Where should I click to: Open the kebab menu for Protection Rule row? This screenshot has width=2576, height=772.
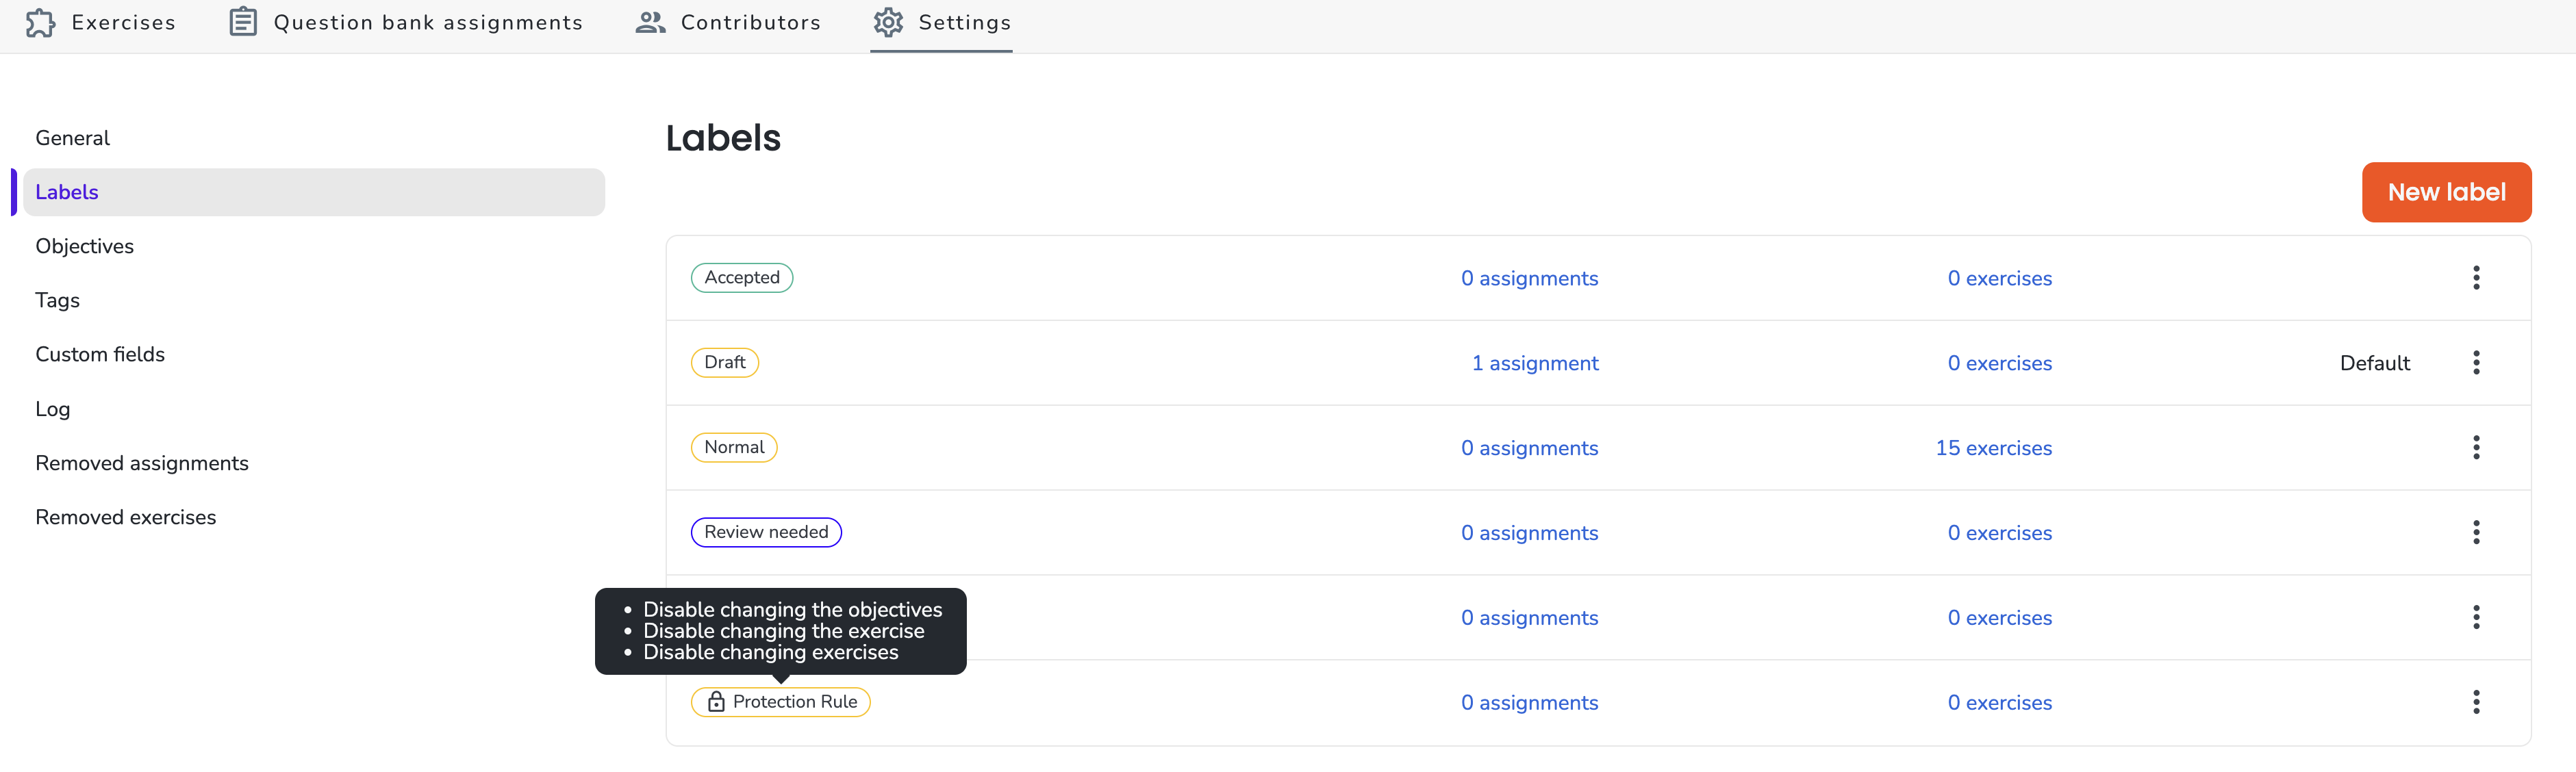tap(2476, 703)
